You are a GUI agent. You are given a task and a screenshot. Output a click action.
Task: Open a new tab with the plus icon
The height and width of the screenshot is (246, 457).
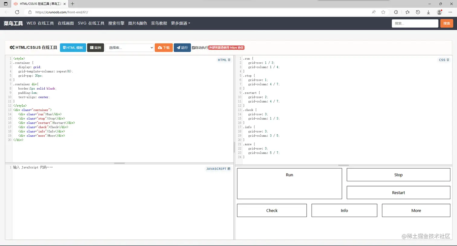click(x=73, y=4)
